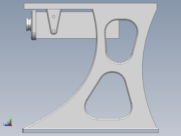Select the top horizontal plate of the model
181x136 pixels.
tap(90, 6)
